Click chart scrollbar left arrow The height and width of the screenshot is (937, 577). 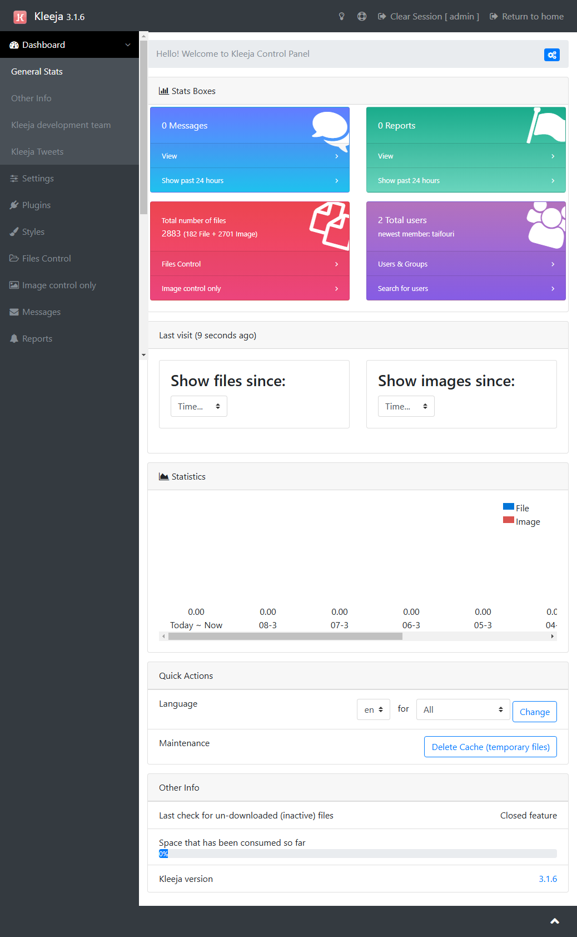coord(163,637)
